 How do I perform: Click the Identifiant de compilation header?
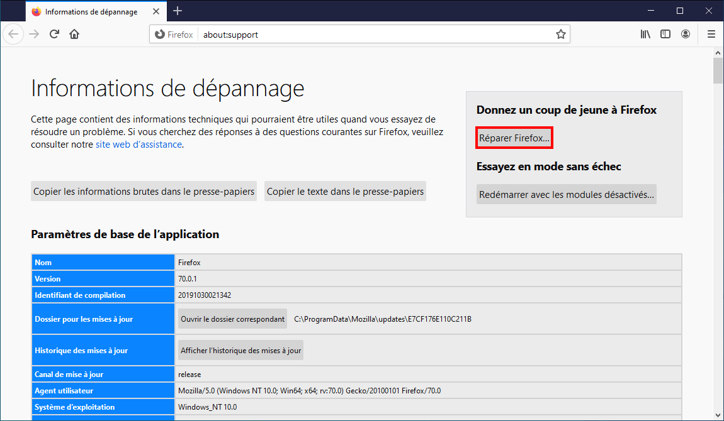click(x=103, y=295)
